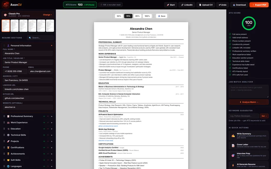Click Change next to Classic Pro template
Image resolution: width=271 pixels, height=169 pixels.
(x=47, y=15)
